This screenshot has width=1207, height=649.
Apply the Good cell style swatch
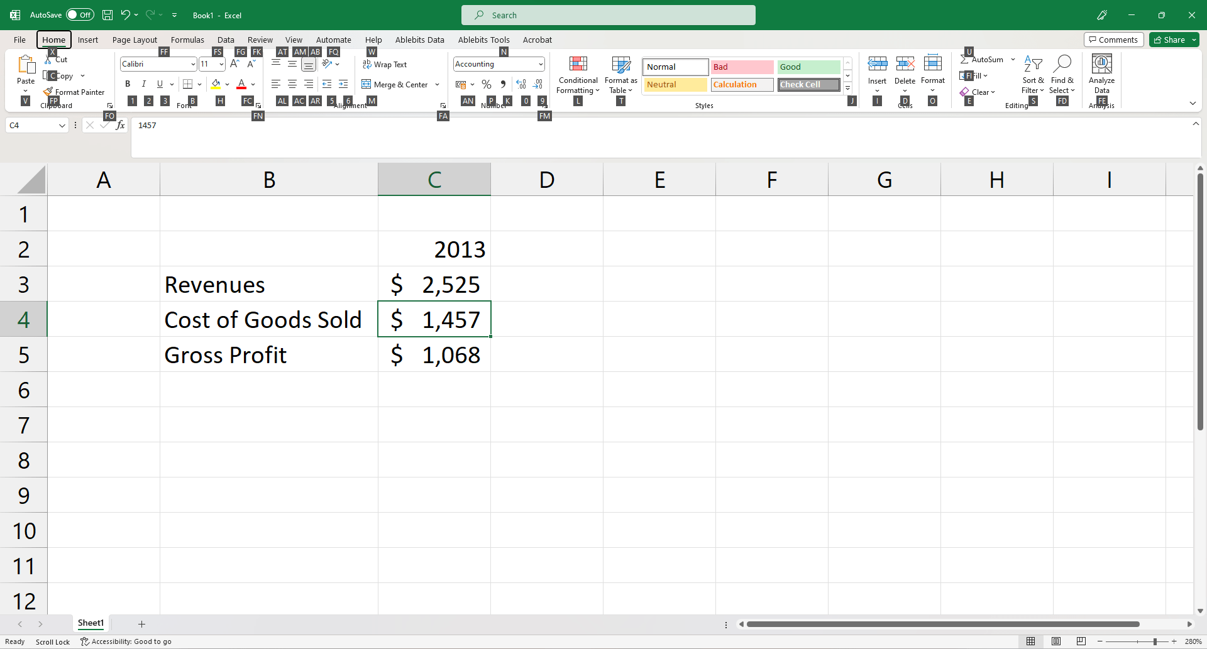pyautogui.click(x=808, y=67)
